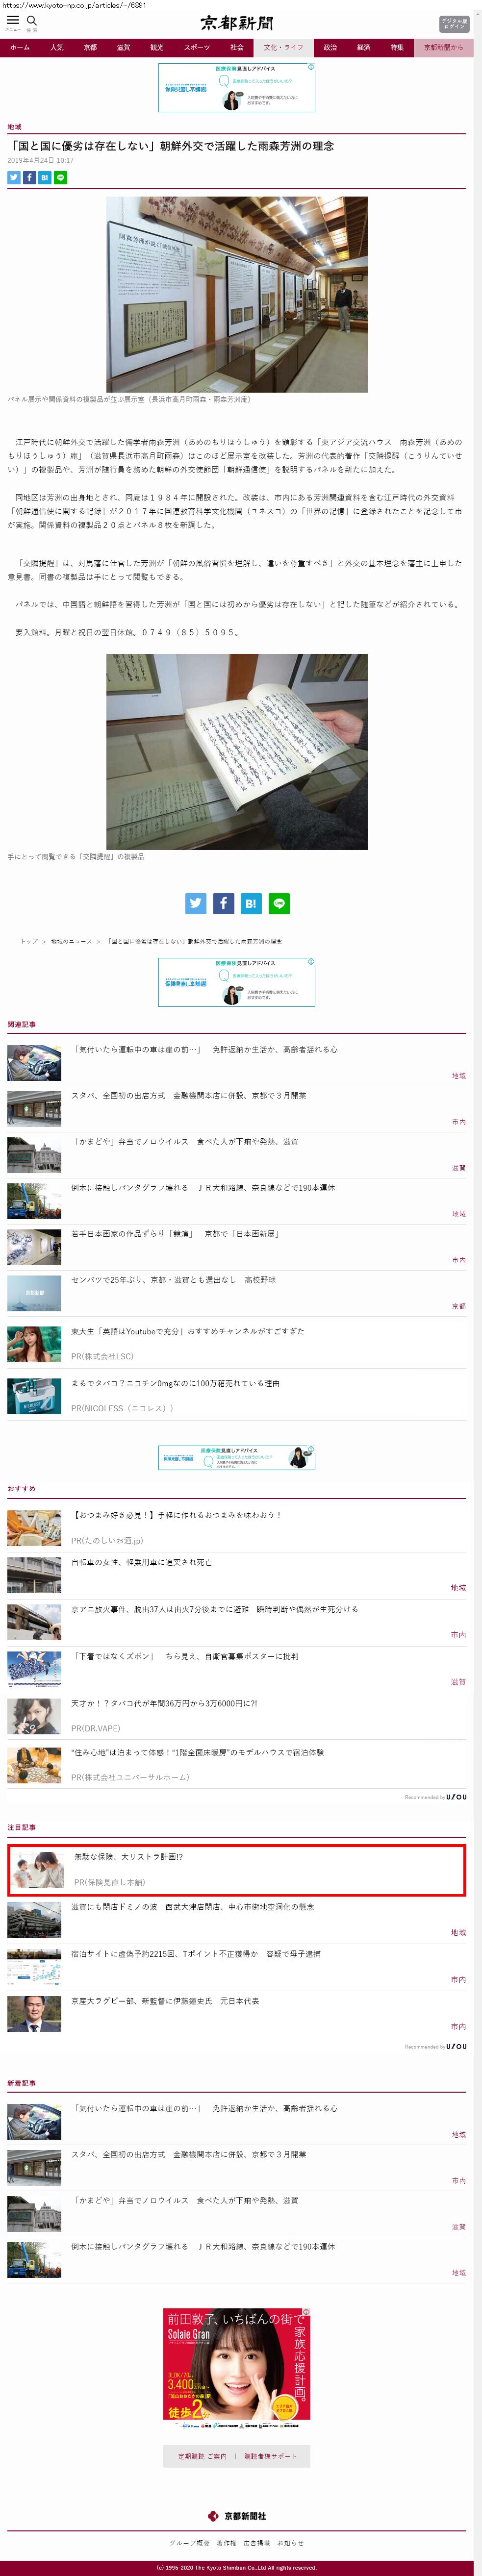Click トップ in the breadcrumb trail

coord(29,941)
